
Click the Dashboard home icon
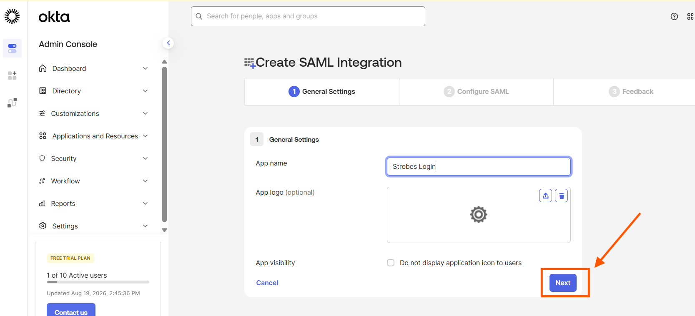(x=43, y=68)
